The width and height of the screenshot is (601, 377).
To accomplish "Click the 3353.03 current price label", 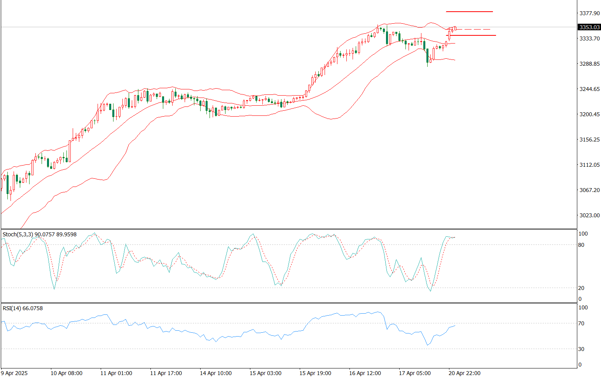I will [x=589, y=27].
